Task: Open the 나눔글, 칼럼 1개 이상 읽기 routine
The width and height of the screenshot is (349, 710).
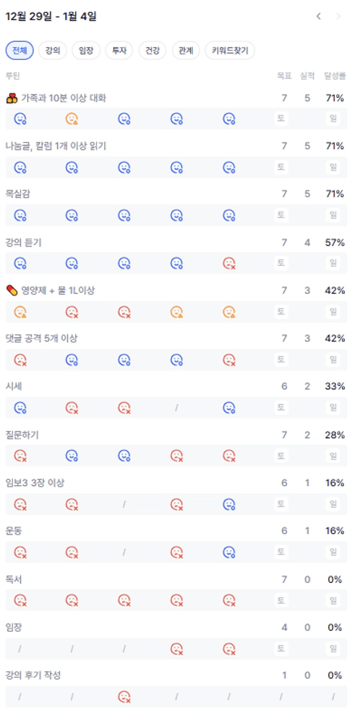Action: click(x=56, y=146)
